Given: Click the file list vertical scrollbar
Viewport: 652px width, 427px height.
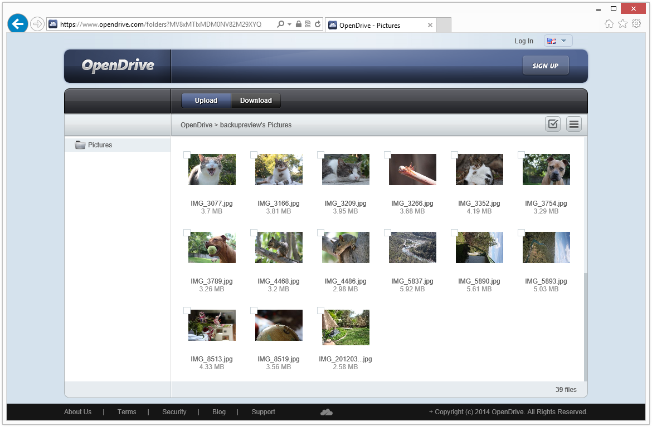Looking at the screenshot, I should (x=586, y=327).
